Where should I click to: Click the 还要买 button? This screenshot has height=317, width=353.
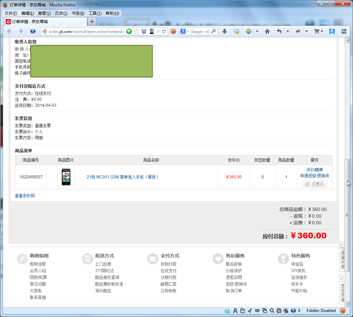click(315, 184)
